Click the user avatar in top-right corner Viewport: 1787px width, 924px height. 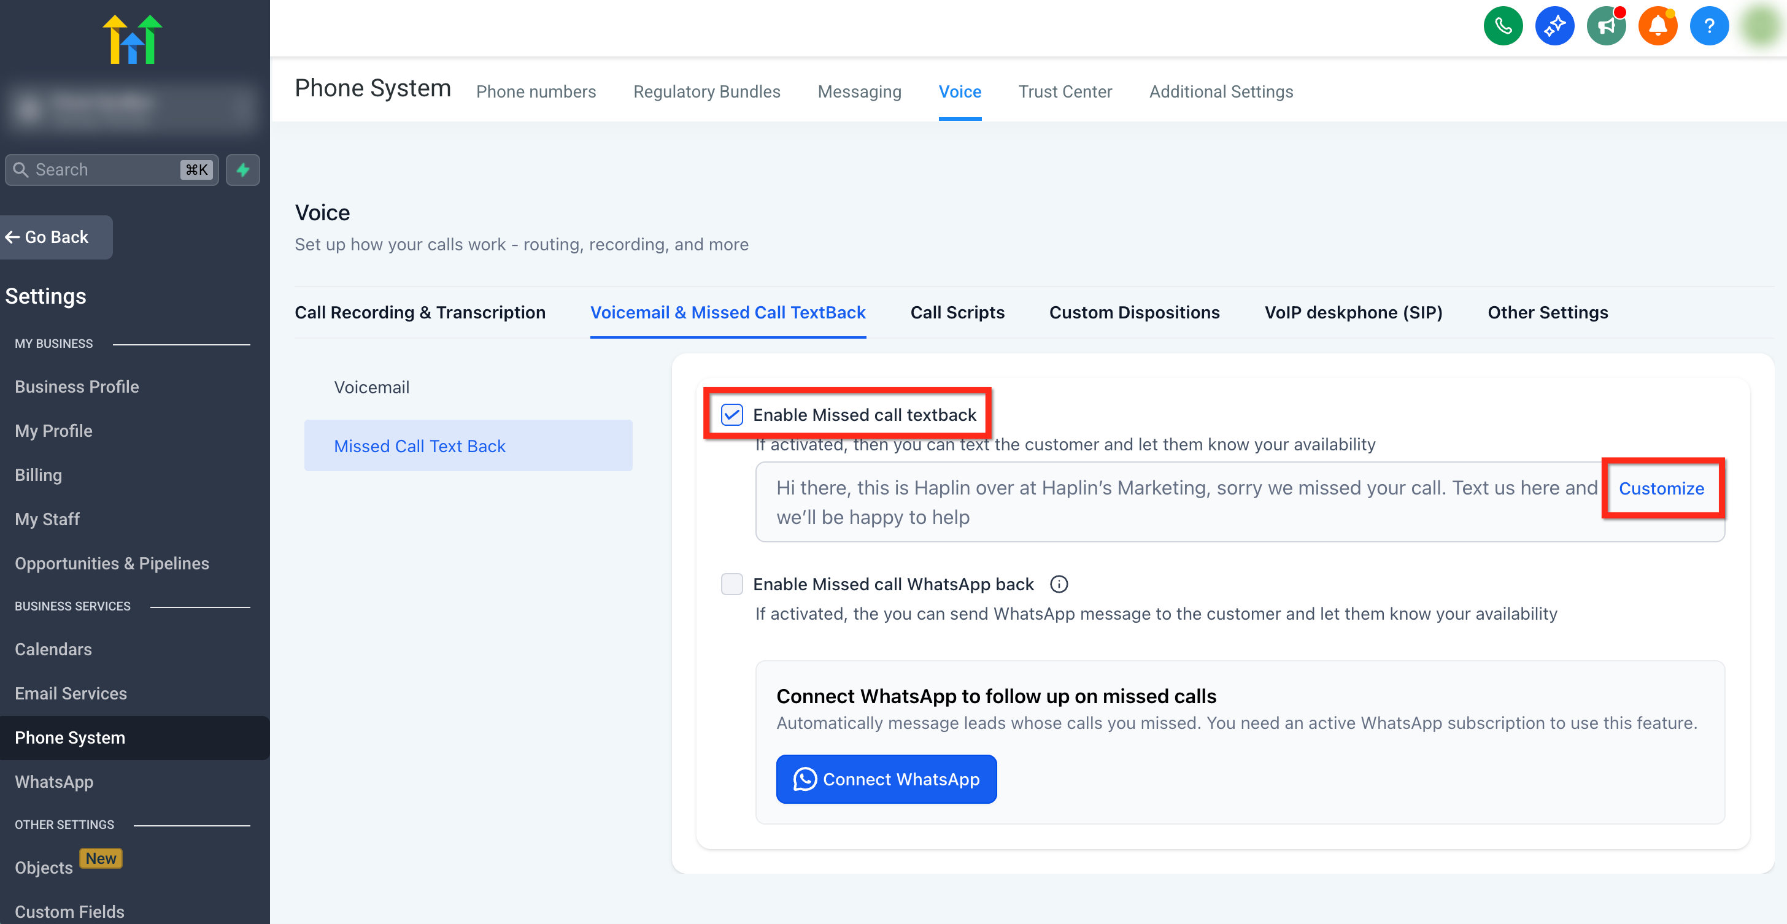pyautogui.click(x=1761, y=26)
